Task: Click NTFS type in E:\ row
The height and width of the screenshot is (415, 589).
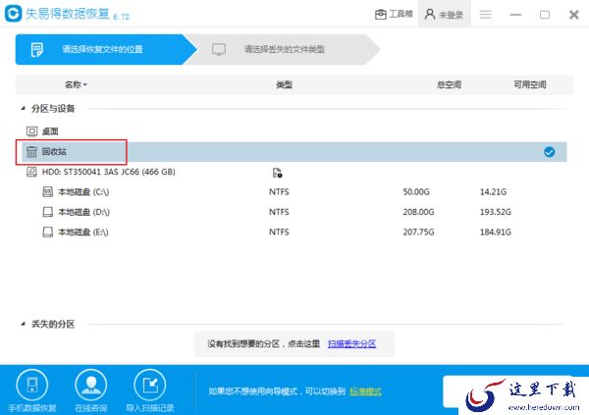Action: pyautogui.click(x=279, y=233)
